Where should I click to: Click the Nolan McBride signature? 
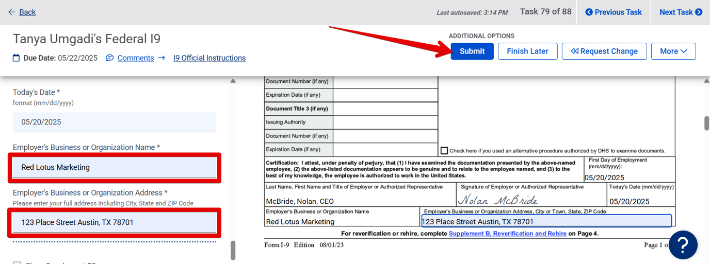point(498,200)
